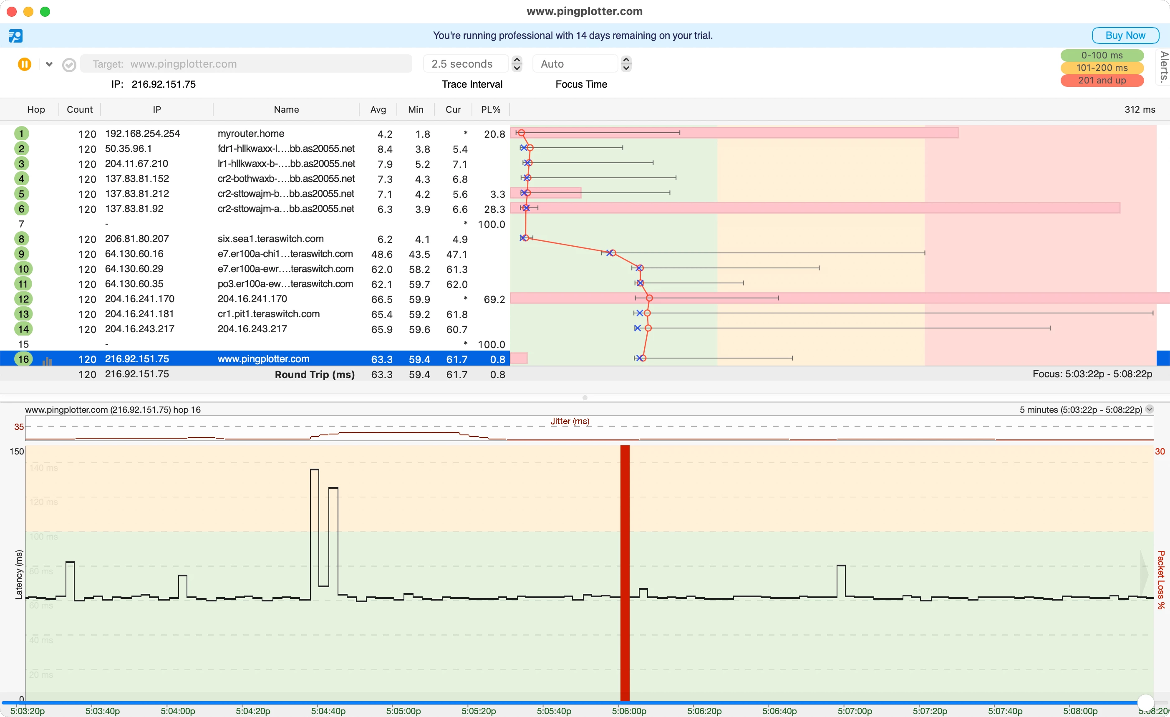Select hop 4 green circle icon
The width and height of the screenshot is (1170, 717).
click(21, 179)
